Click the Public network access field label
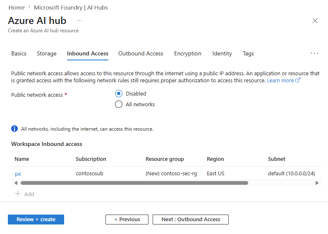Screen dimensions: 328x234 [x=37, y=95]
